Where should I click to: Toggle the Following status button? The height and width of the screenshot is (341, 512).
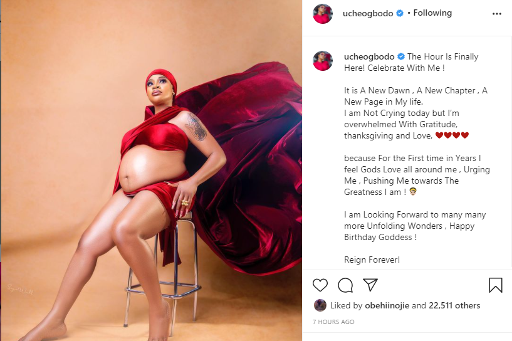[432, 13]
